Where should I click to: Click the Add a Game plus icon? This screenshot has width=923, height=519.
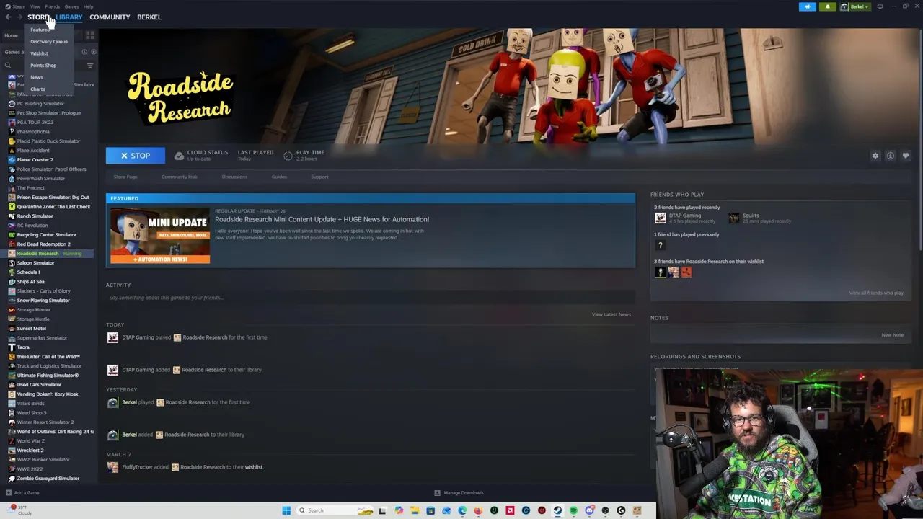click(x=9, y=493)
